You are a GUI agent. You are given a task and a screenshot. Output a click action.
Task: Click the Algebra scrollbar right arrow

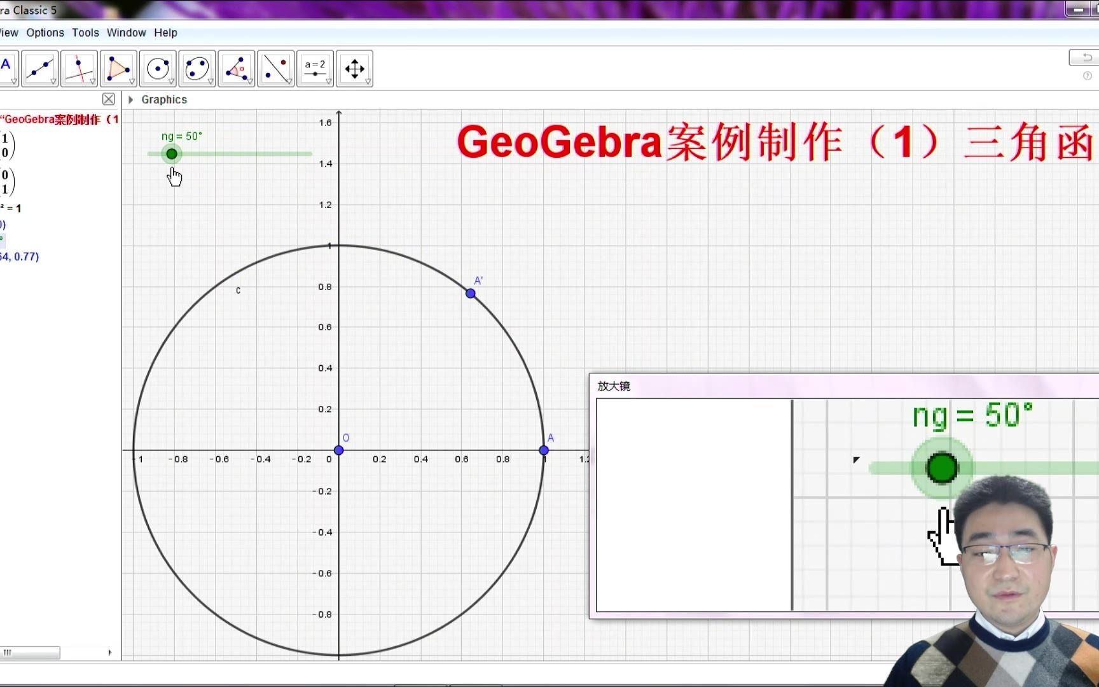pos(109,653)
